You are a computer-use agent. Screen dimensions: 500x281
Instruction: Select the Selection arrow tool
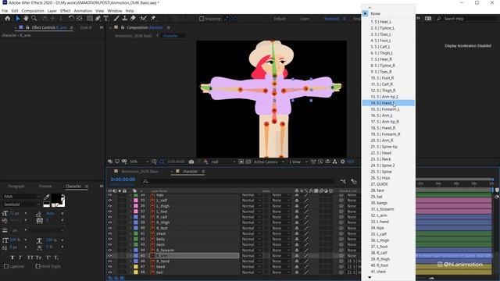[18, 19]
